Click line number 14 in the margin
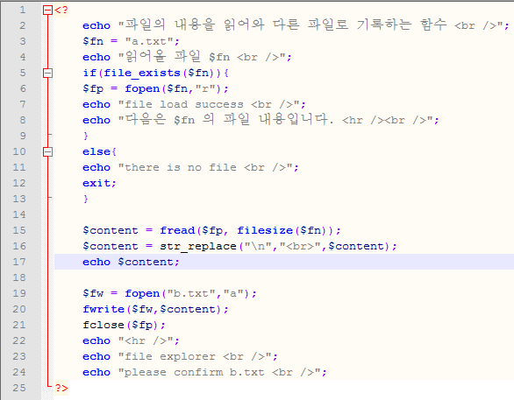The height and width of the screenshot is (400, 514). pos(19,214)
